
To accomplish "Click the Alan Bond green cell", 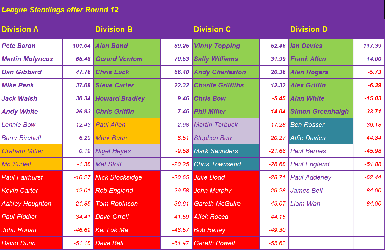I will pos(127,46).
